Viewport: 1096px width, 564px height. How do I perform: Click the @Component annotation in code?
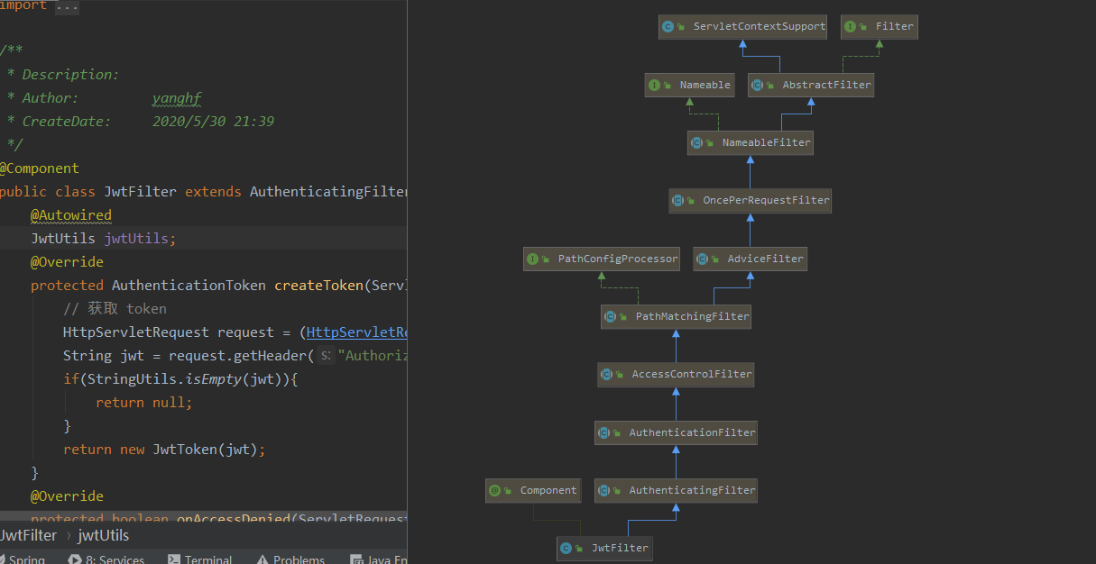40,168
